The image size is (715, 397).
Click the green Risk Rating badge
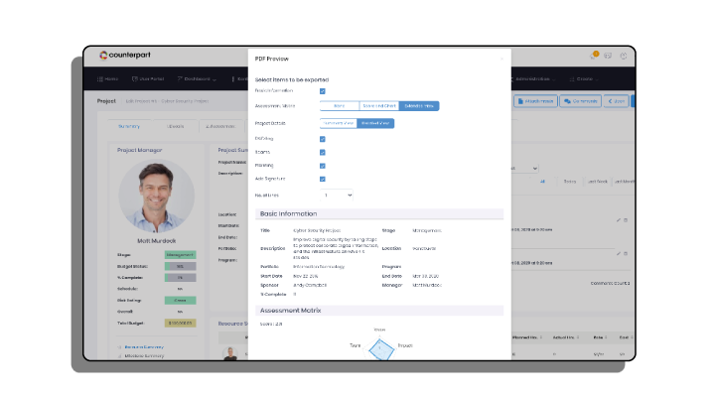(180, 301)
